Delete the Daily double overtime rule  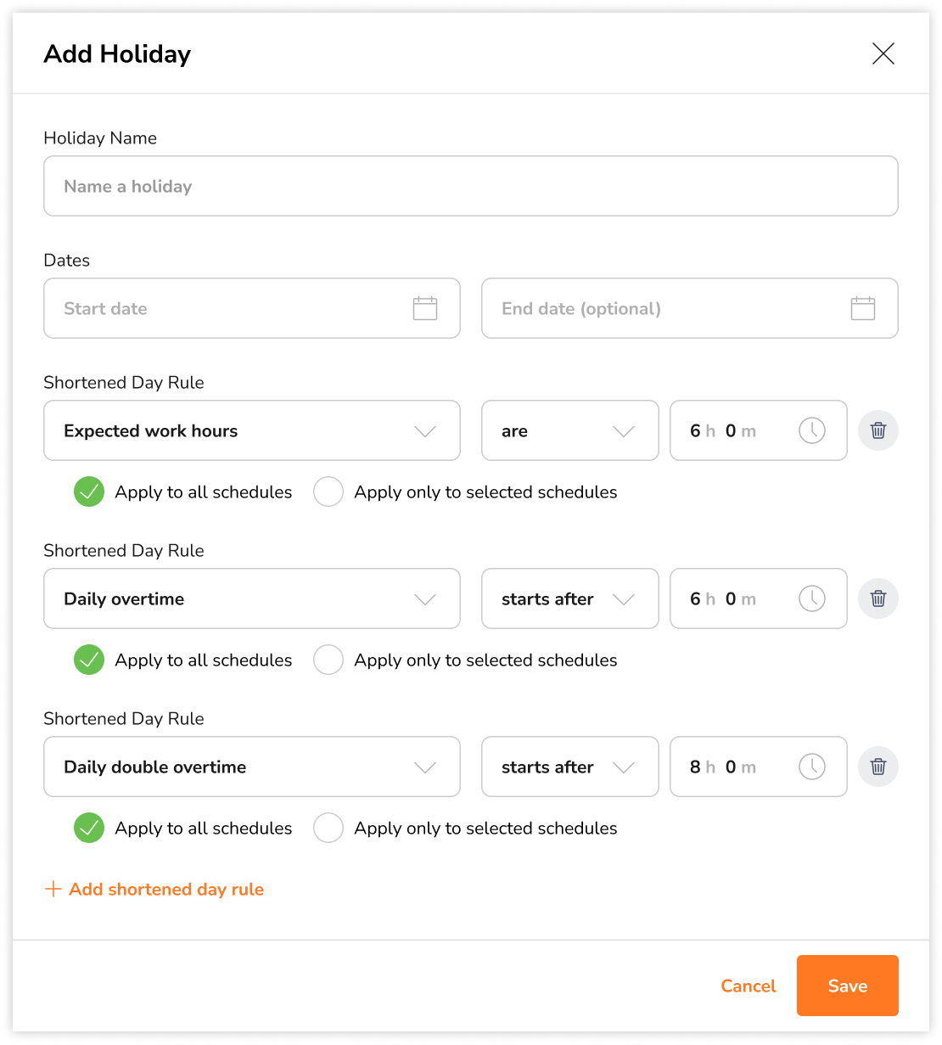(878, 767)
